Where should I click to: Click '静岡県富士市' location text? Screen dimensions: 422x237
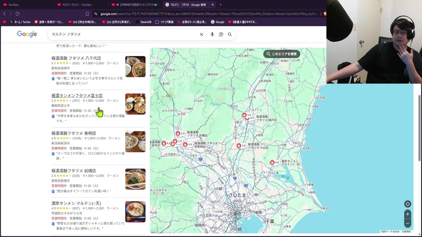click(61, 106)
